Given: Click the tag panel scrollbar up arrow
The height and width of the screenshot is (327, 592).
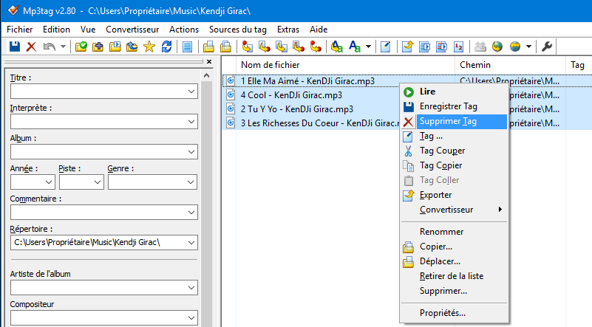Looking at the screenshot, I should [x=206, y=76].
